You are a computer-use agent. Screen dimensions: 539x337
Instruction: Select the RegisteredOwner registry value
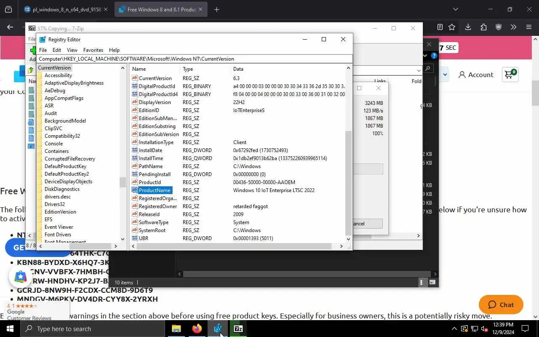(x=158, y=206)
